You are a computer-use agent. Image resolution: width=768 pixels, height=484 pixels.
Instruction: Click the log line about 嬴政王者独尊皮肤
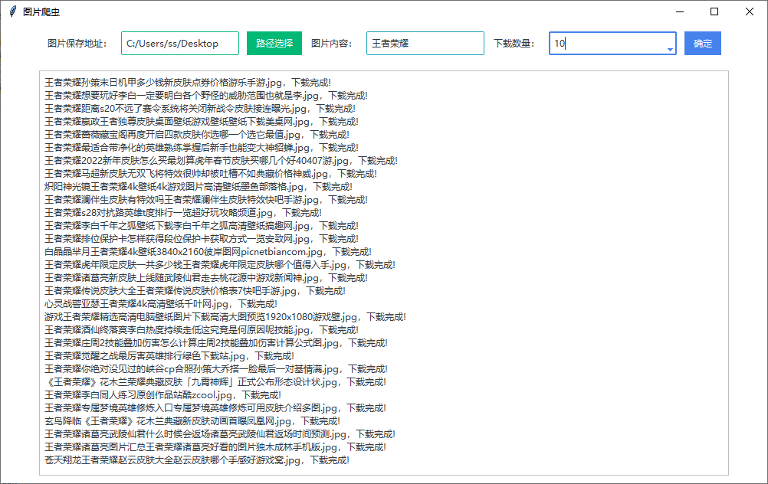(202, 121)
